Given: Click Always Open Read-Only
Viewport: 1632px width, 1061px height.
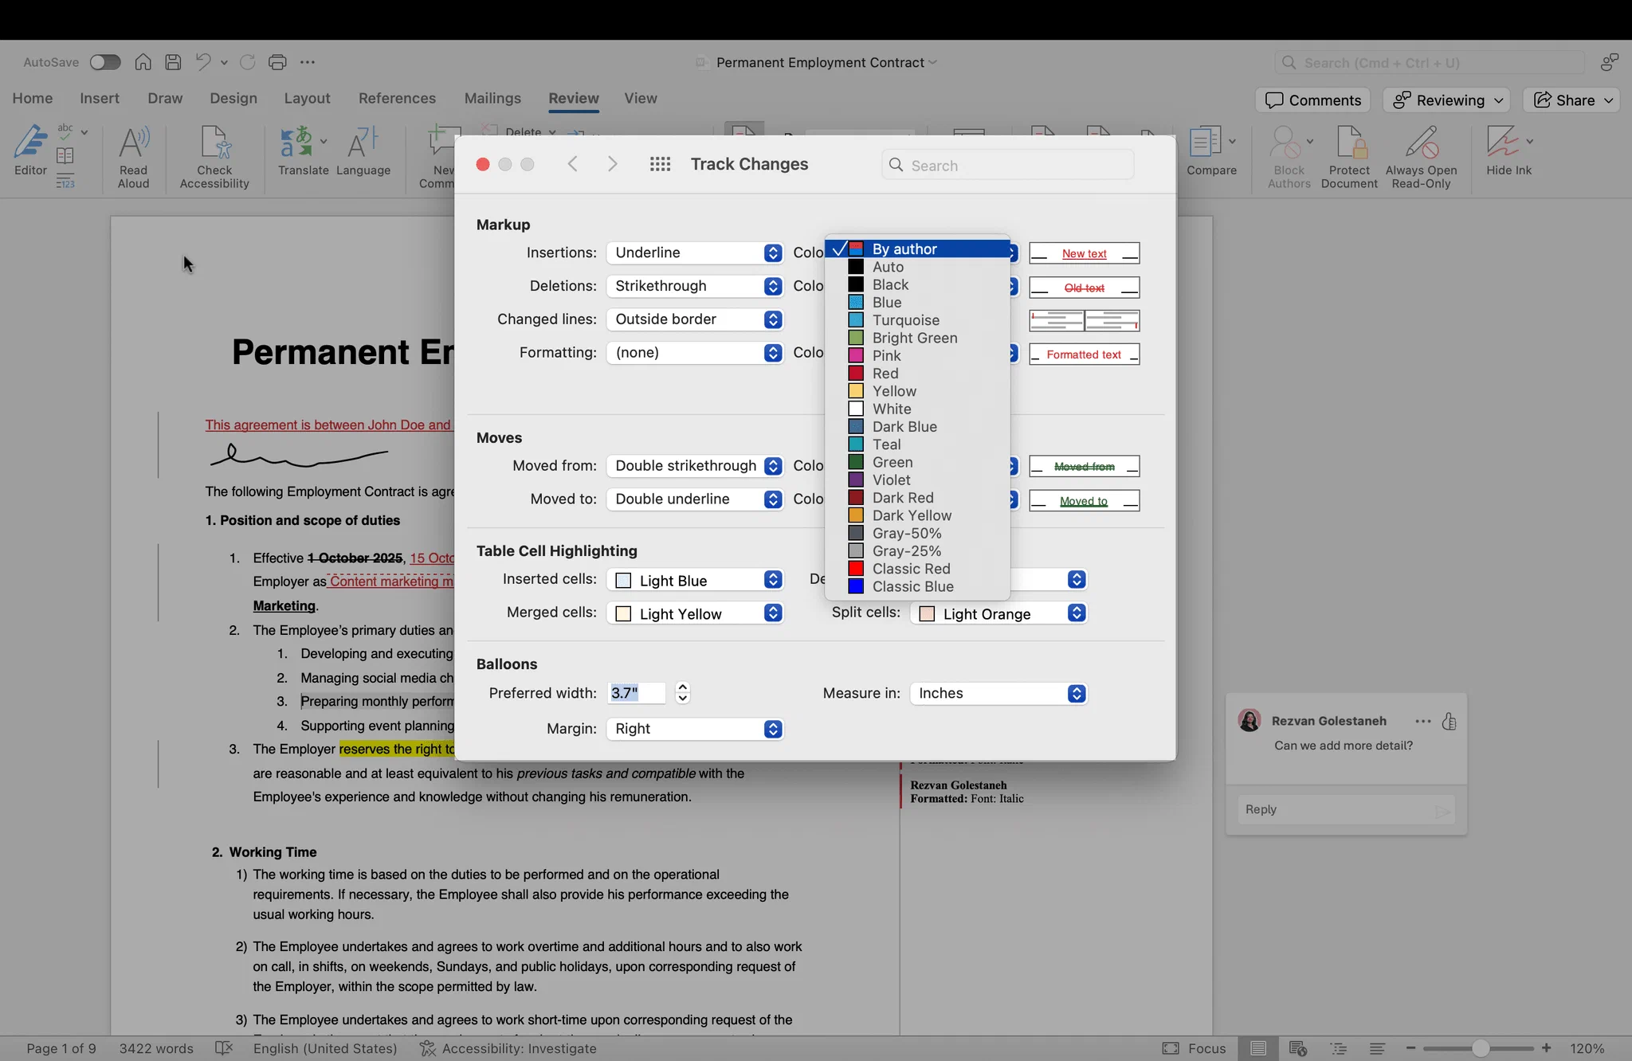Looking at the screenshot, I should point(1421,157).
